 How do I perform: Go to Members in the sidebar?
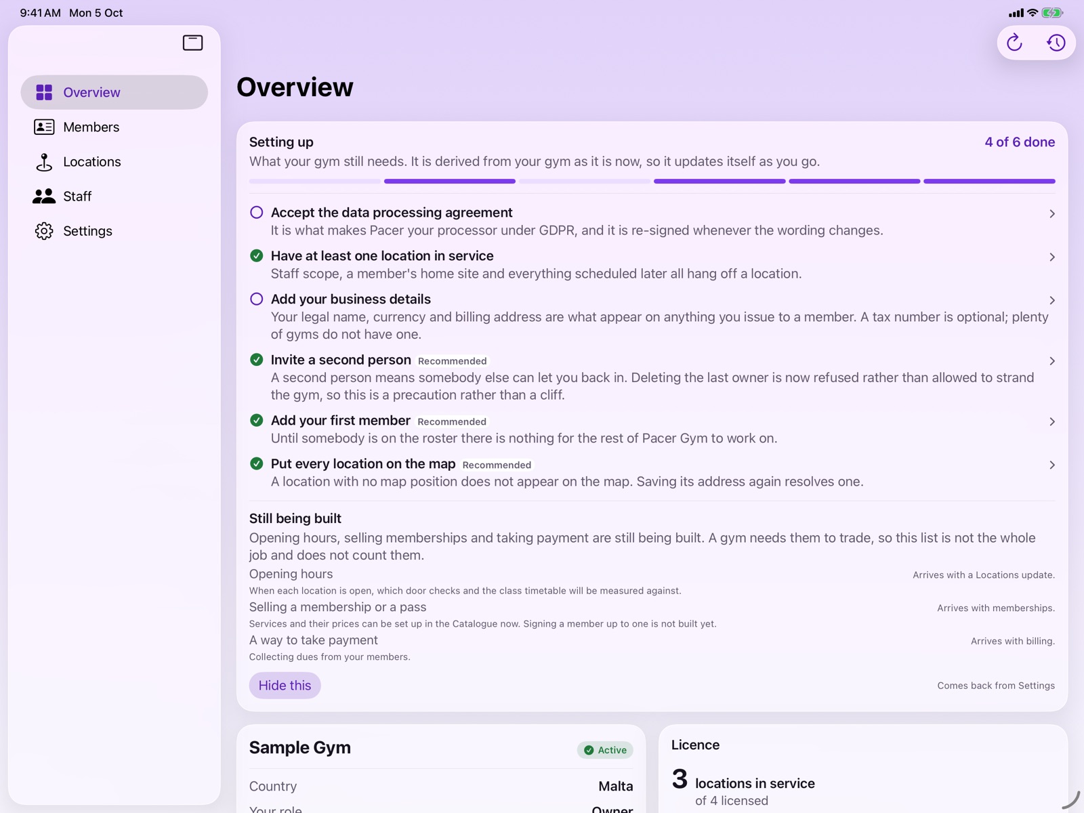[114, 127]
